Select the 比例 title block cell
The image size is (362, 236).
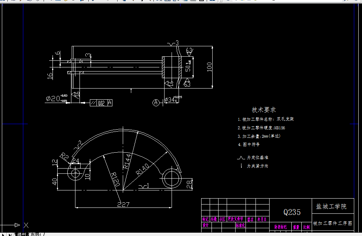point(307,227)
